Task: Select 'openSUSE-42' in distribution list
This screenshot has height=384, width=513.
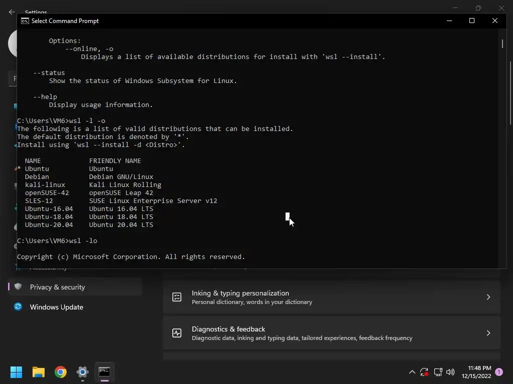Action: [47, 192]
